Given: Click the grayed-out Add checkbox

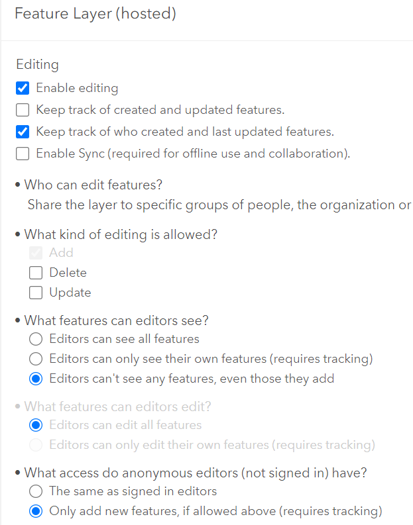Looking at the screenshot, I should [x=36, y=253].
